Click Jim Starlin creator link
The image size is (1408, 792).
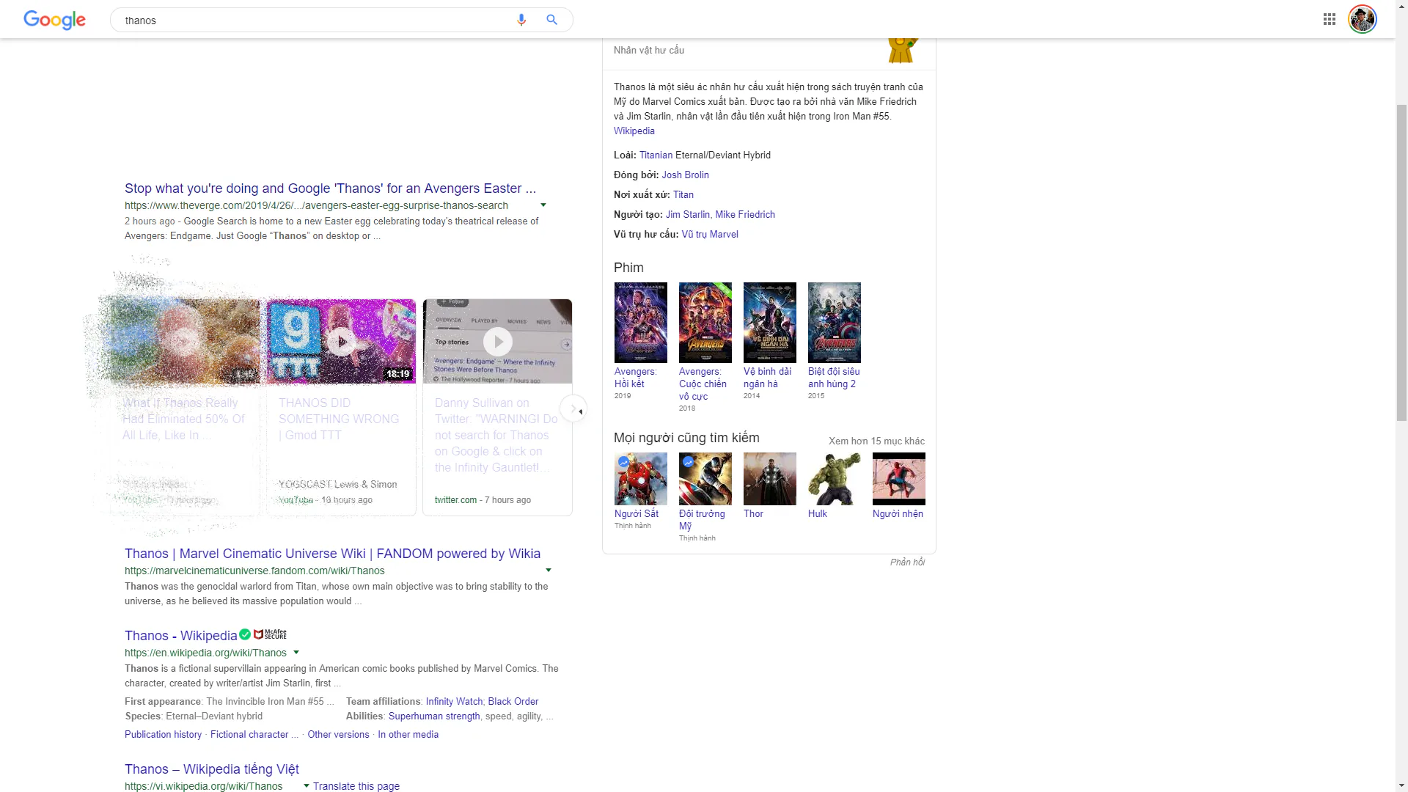tap(687, 215)
